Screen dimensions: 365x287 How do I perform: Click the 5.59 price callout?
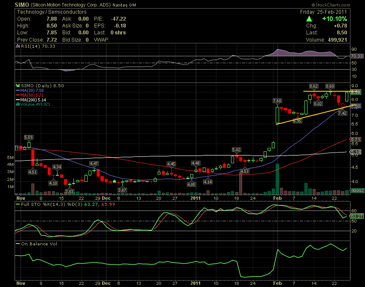point(29,137)
